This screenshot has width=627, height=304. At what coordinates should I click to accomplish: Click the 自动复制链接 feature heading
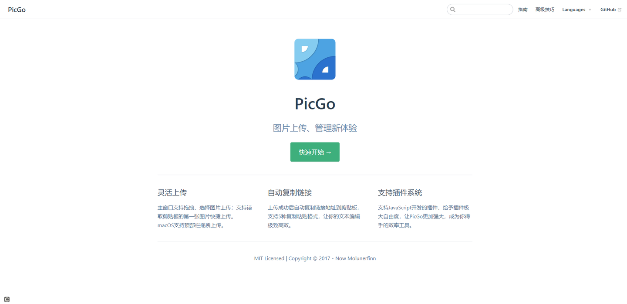[x=290, y=192]
